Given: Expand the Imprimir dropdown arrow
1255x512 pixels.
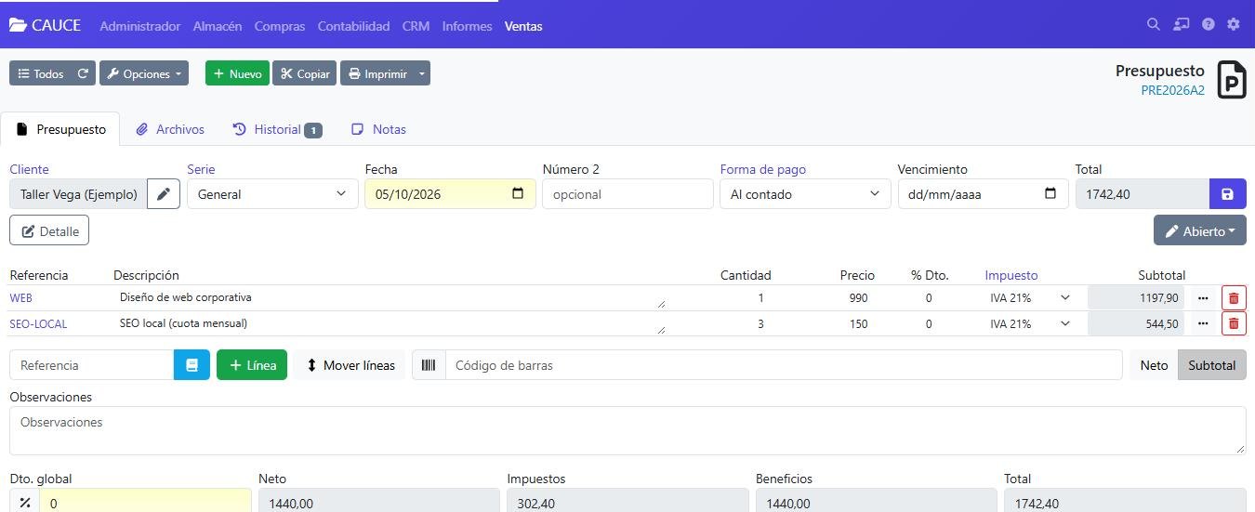Looking at the screenshot, I should pos(422,73).
